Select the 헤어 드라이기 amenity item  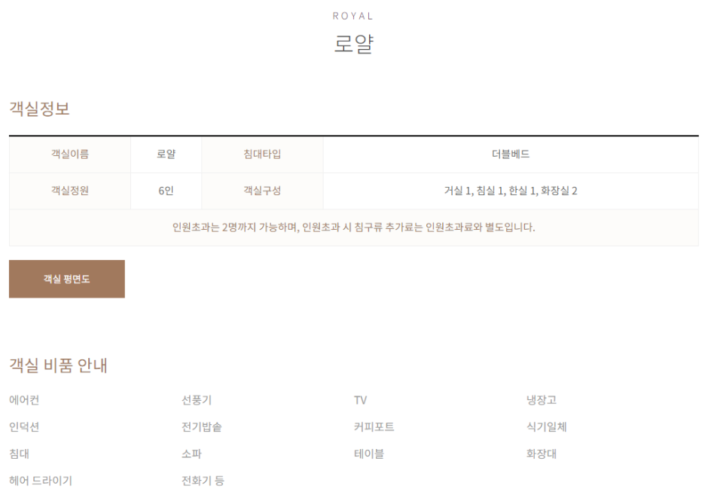coord(41,481)
